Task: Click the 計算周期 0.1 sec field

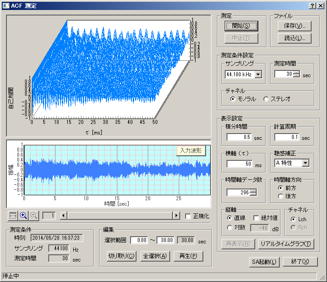Action: click(x=287, y=137)
